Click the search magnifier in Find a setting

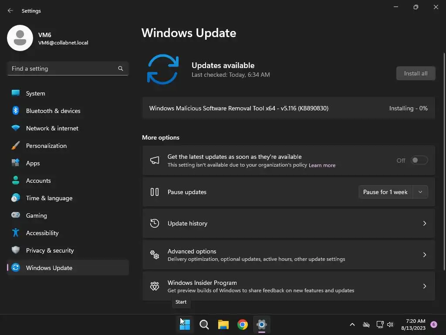coord(121,68)
